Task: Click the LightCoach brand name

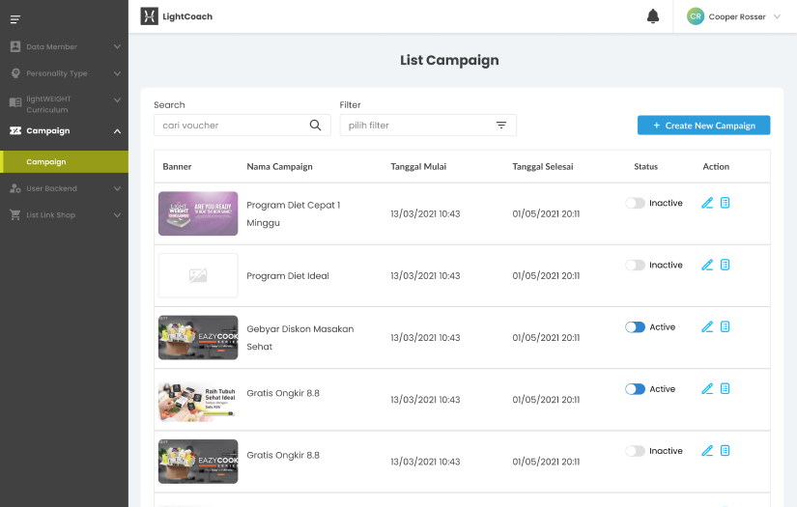Action: (187, 16)
